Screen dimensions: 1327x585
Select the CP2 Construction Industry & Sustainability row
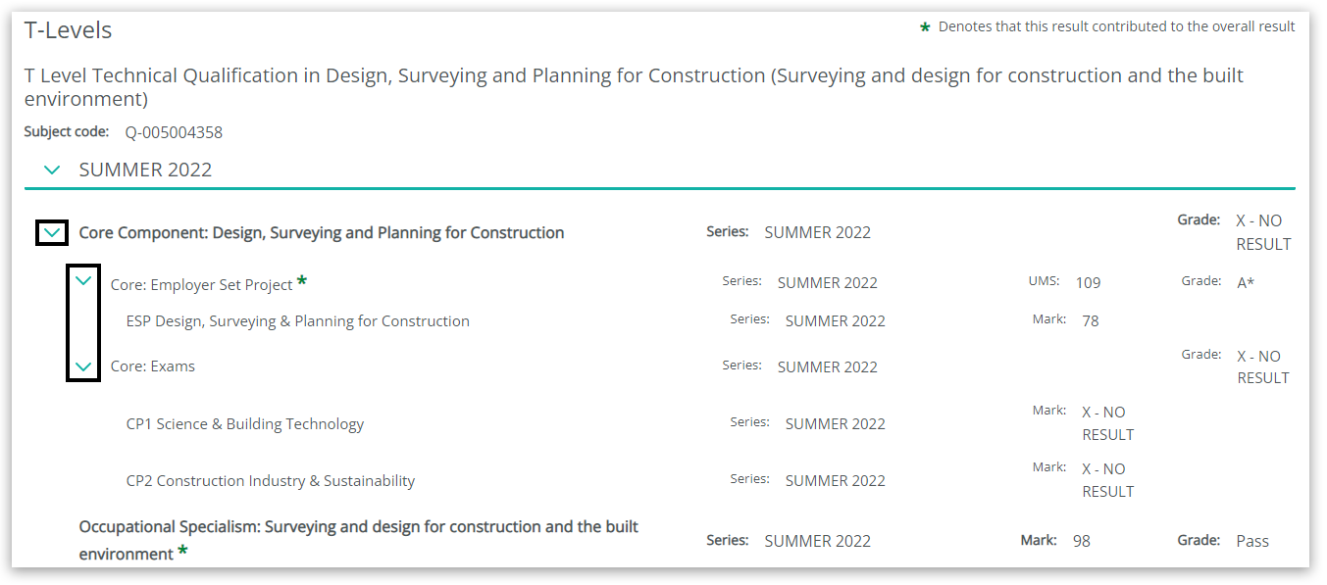click(x=271, y=481)
